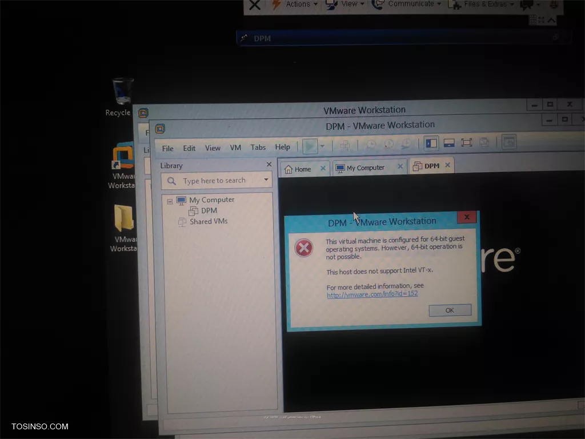Image resolution: width=585 pixels, height=439 pixels.
Task: Click the console view icon
Action: point(509,142)
